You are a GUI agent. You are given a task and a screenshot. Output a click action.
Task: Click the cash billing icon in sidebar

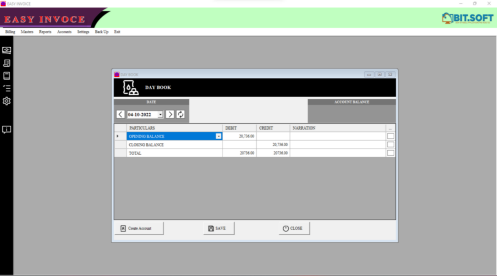[x=7, y=50]
